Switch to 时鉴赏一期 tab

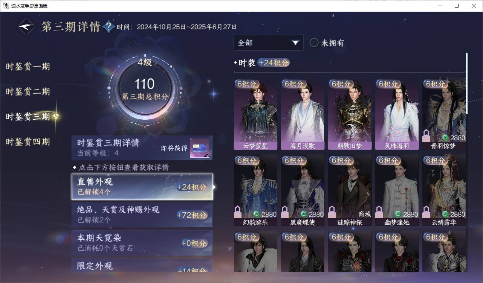[x=28, y=67]
